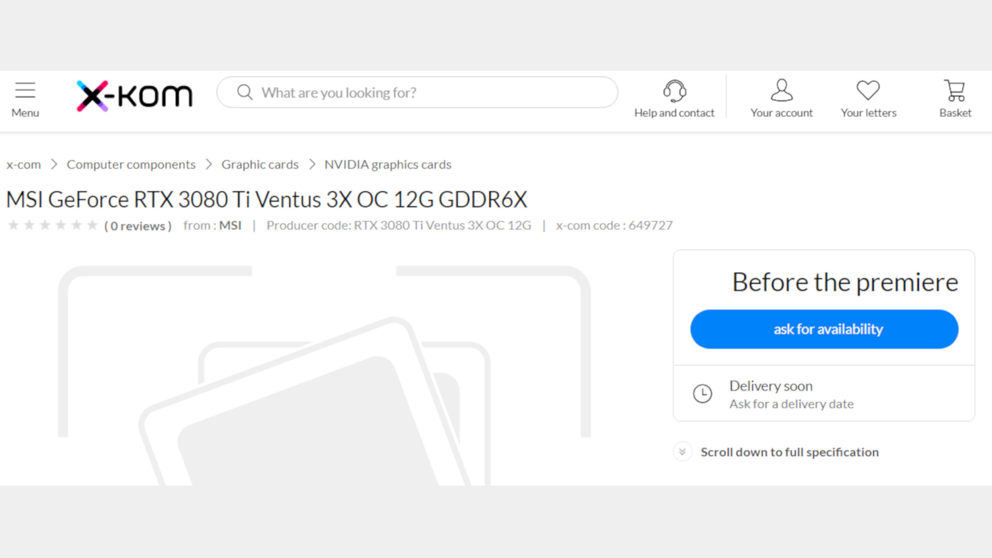Click 'Producer code: RTX 3080 Ti Ventus 3X OC 12G'

[x=399, y=225]
